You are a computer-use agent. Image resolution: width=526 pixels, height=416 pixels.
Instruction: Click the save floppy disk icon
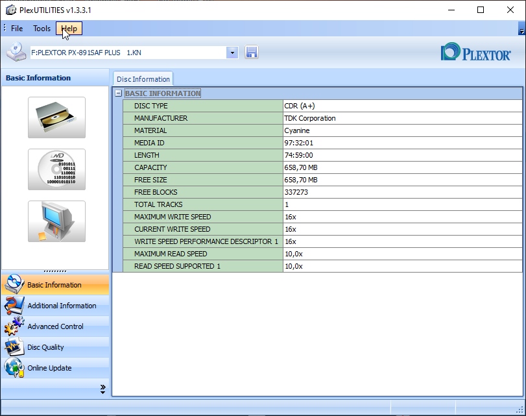(x=252, y=53)
